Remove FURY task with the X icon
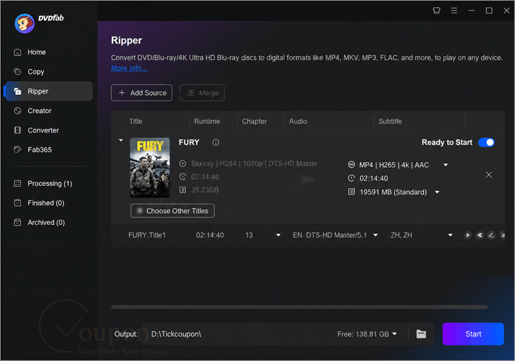This screenshot has height=361, width=515. pyautogui.click(x=489, y=174)
